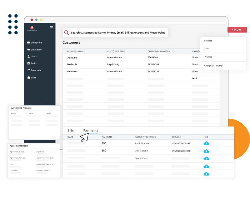Open the ACME Inc customer row
This screenshot has height=199, width=250.
[73, 58]
